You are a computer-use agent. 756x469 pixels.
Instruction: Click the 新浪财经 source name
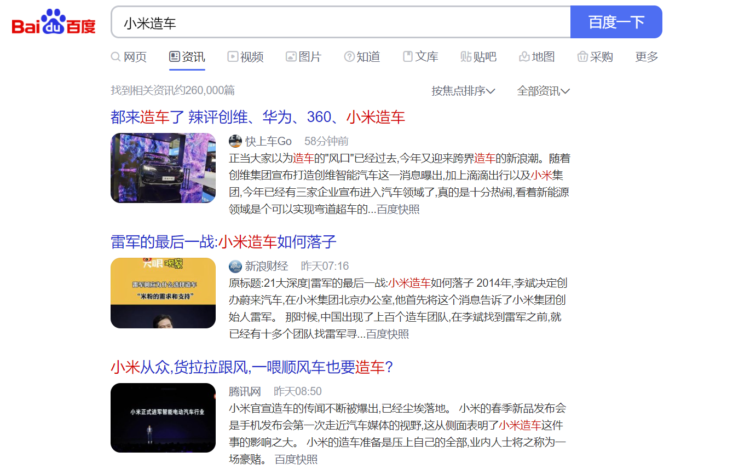(x=266, y=267)
